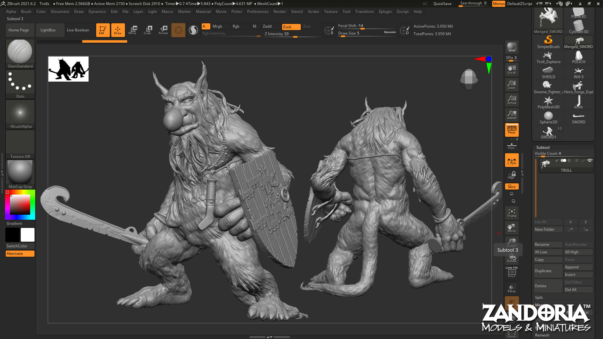
Task: Select the Scale transform tool
Action: point(147,30)
